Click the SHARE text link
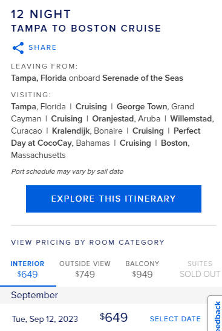222x331 pixels. [43, 47]
